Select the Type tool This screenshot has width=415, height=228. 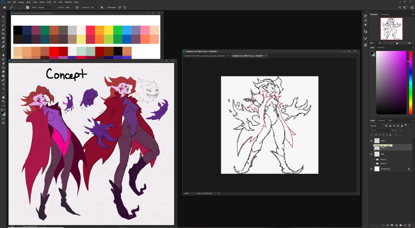click(x=3, y=85)
